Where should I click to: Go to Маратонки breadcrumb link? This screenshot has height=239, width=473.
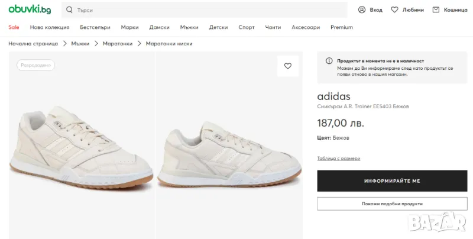pos(118,43)
